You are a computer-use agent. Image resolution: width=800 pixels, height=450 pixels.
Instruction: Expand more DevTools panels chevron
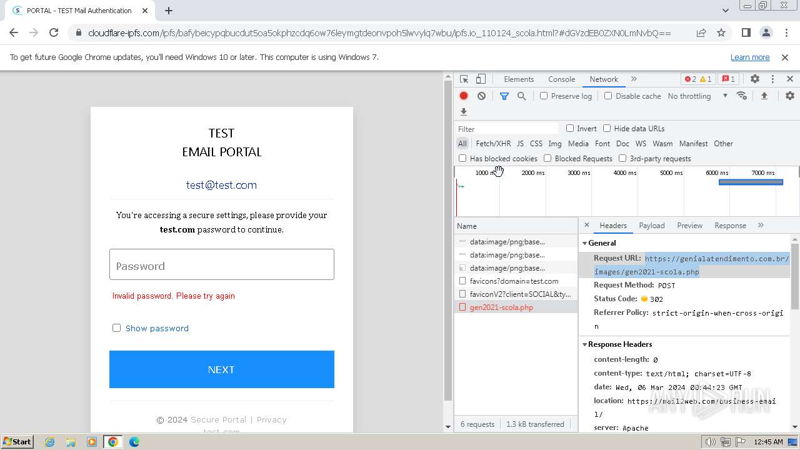[634, 79]
